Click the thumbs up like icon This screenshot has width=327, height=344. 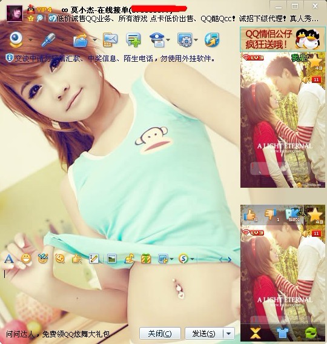click(250, 215)
